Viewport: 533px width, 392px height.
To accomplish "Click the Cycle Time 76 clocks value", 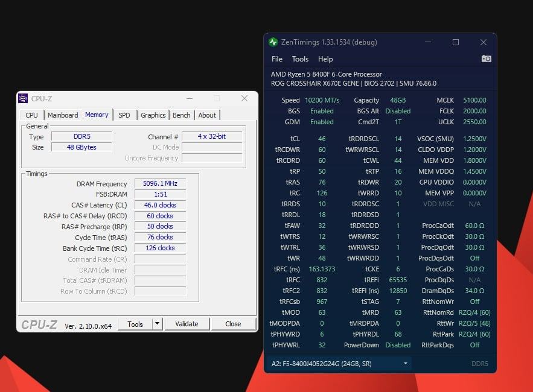I will point(160,237).
